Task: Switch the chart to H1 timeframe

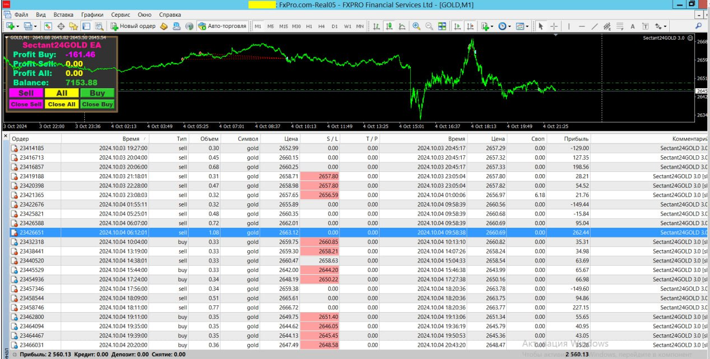Action: coord(309,26)
